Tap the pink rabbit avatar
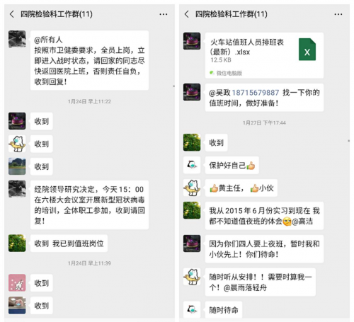354x322 pixels. coord(17,282)
